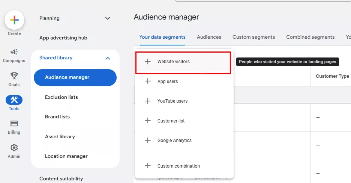Open App advertising hub
The image size is (351, 183).
[63, 38]
